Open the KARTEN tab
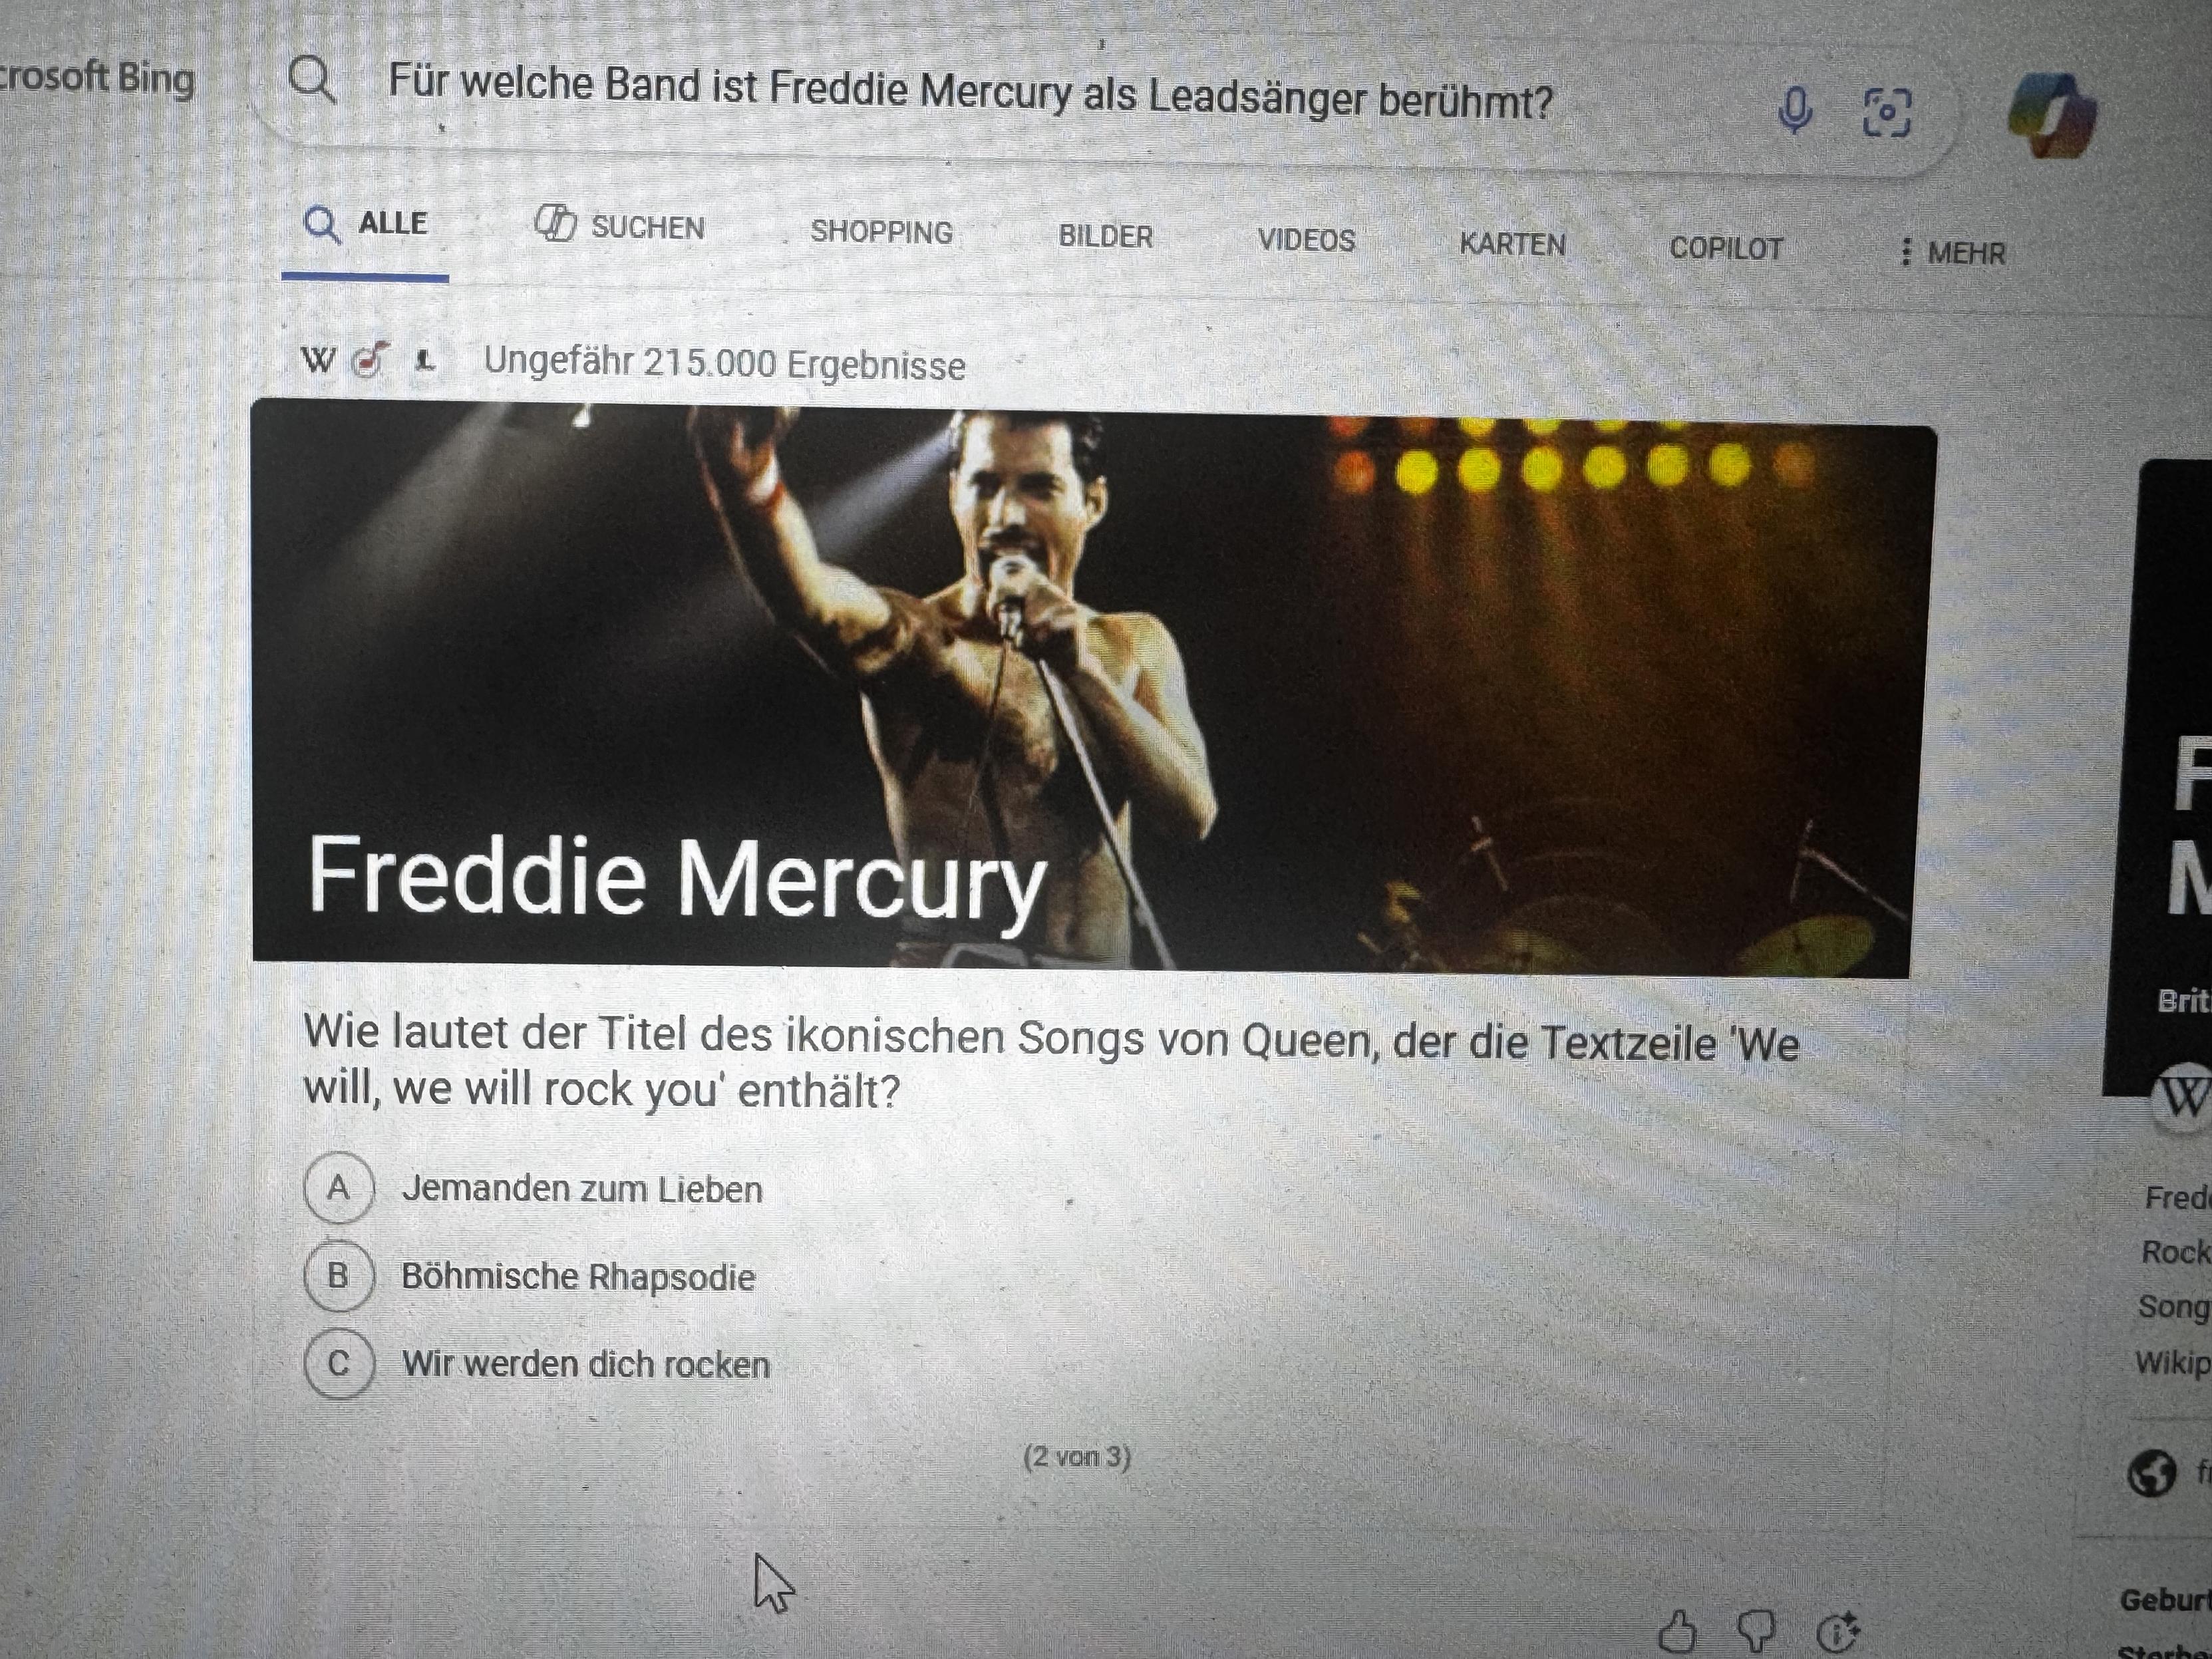Image resolution: width=2212 pixels, height=1659 pixels. click(1512, 244)
